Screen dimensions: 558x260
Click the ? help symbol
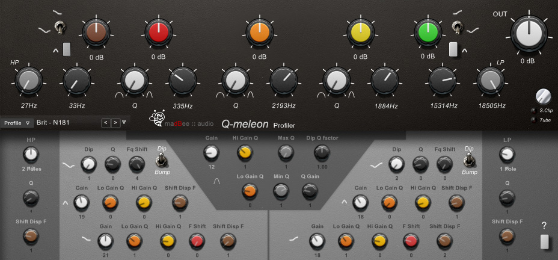[x=544, y=226]
